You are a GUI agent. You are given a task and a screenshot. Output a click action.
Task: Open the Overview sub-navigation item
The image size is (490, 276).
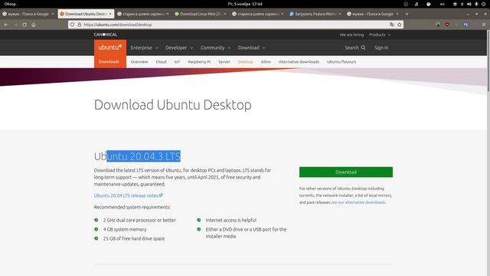139,61
